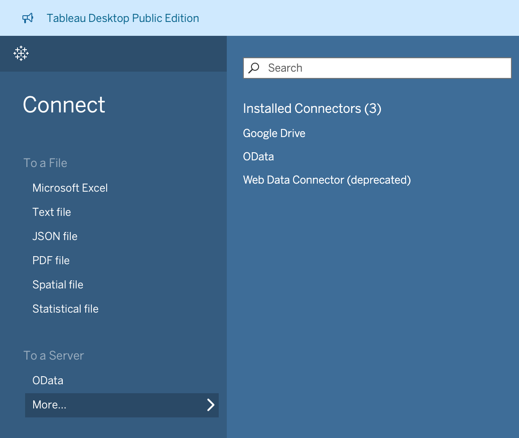The height and width of the screenshot is (438, 519).
Task: Collapse connectors with the More... chevron arrow
Action: click(211, 405)
